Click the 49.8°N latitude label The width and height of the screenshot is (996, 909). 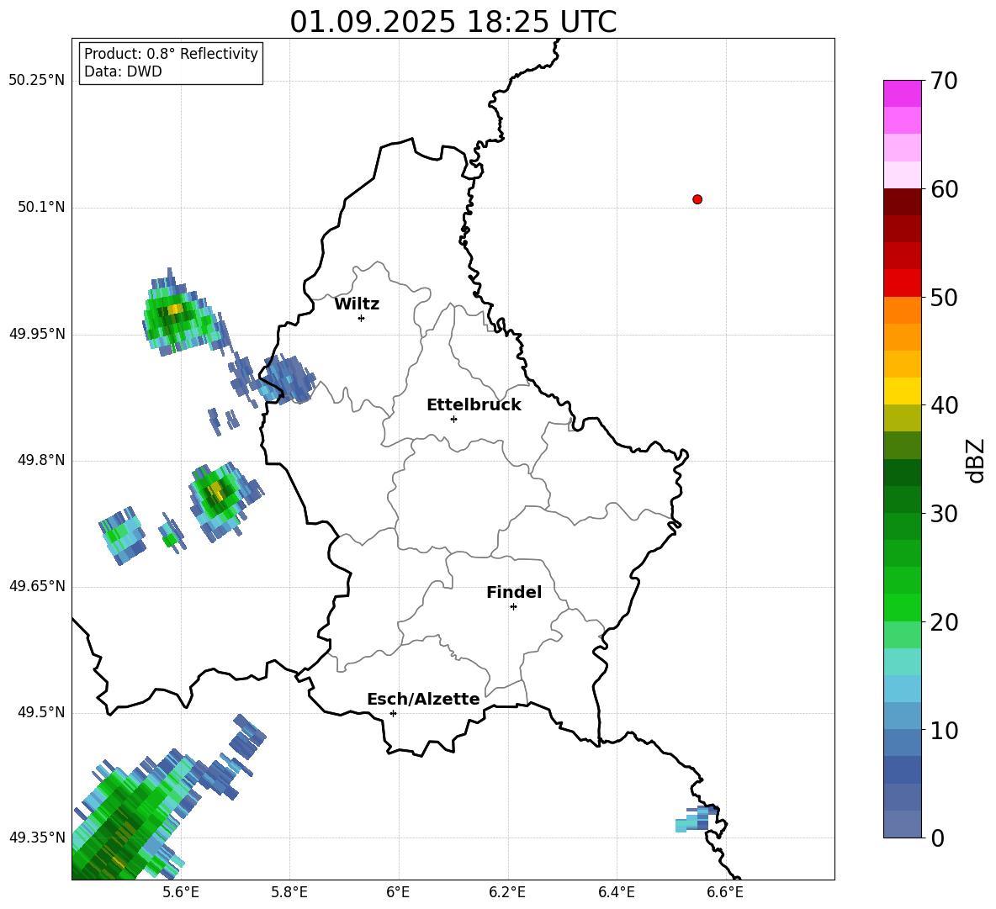[41, 460]
